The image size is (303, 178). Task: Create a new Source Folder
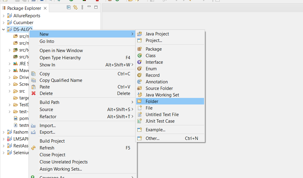coord(159,88)
